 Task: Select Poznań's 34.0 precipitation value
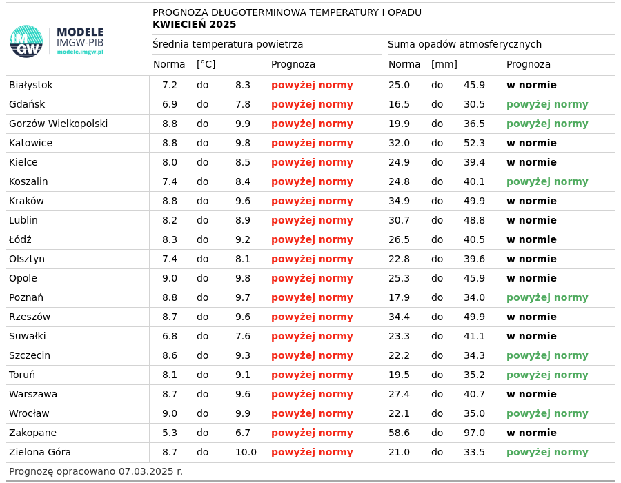(475, 297)
